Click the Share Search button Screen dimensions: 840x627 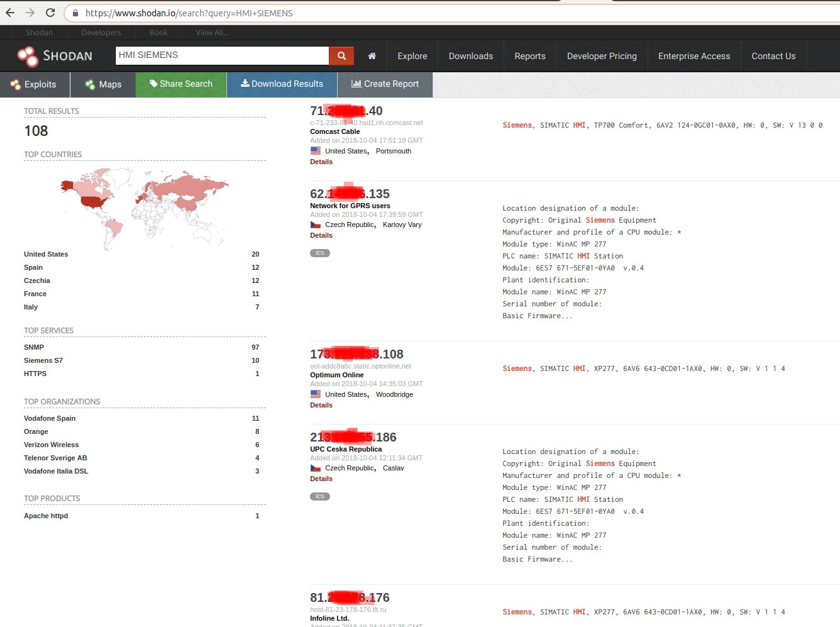(181, 84)
